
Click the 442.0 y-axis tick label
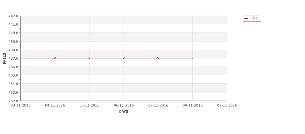point(14,16)
